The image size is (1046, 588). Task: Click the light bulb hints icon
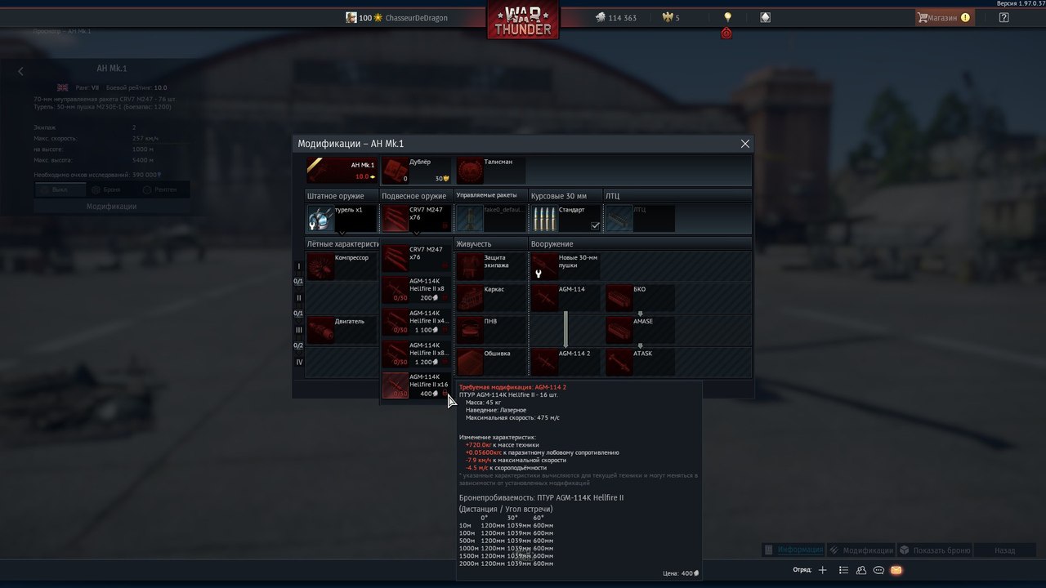(x=727, y=17)
